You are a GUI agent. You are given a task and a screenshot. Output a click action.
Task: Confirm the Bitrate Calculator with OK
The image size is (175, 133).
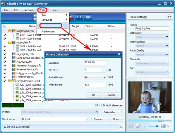pos(94,95)
